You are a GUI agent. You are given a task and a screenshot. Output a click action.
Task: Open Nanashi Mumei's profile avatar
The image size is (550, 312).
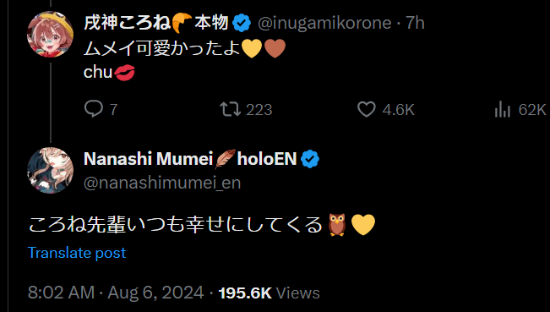click(50, 170)
